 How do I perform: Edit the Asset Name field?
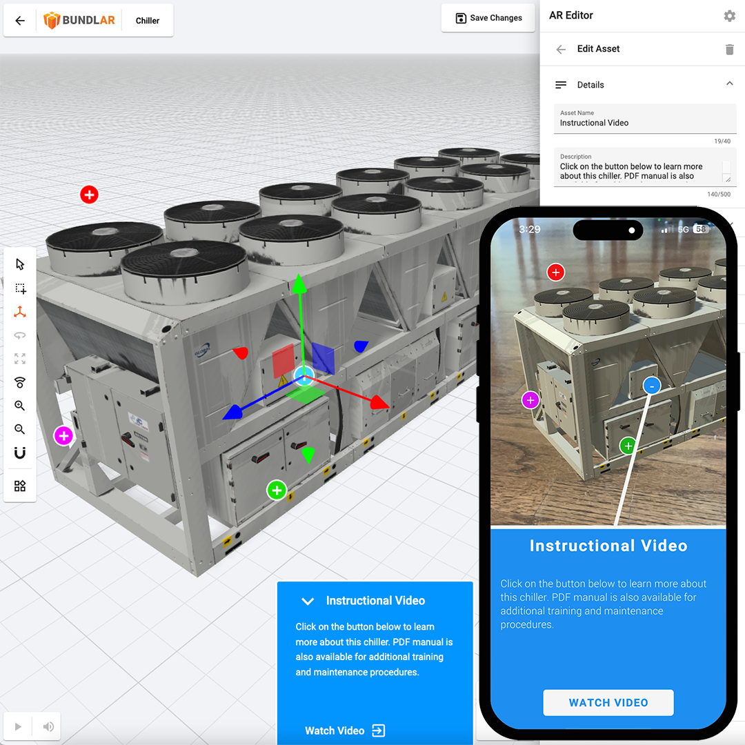[x=644, y=123]
